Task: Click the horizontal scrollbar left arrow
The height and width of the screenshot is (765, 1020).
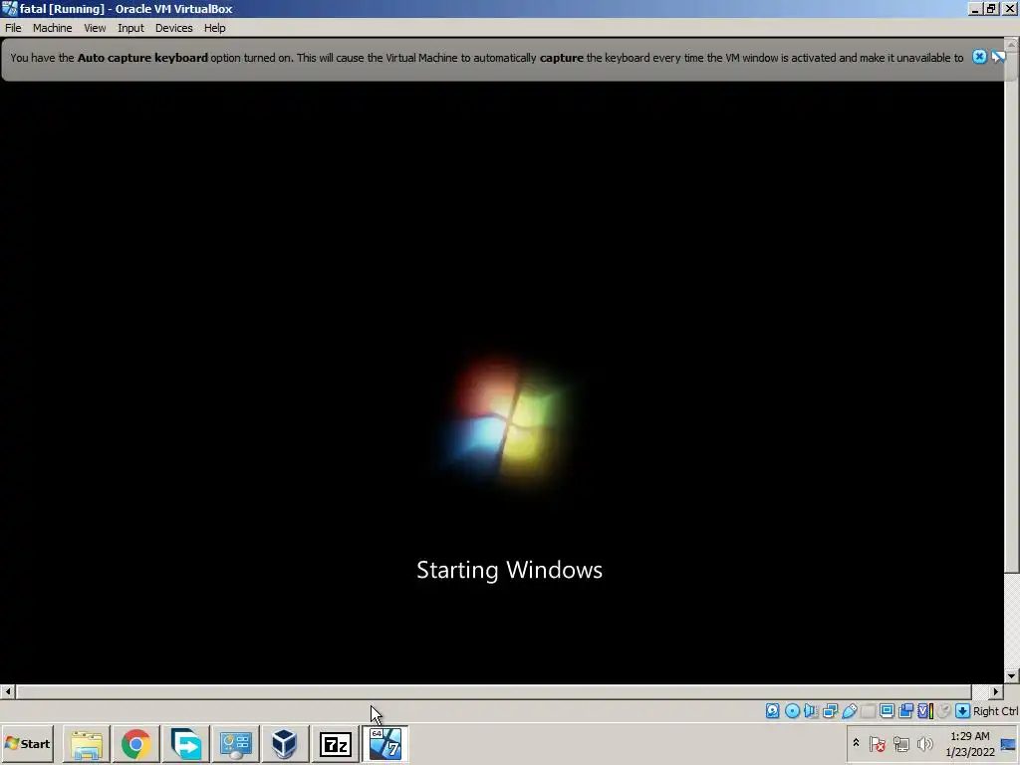Action: pos(8,691)
